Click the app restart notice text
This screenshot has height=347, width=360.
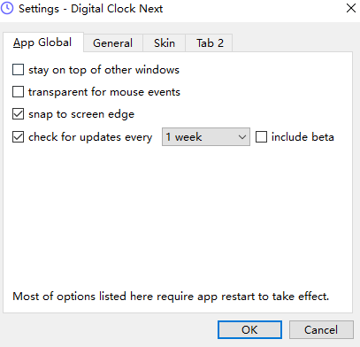pyautogui.click(x=171, y=297)
